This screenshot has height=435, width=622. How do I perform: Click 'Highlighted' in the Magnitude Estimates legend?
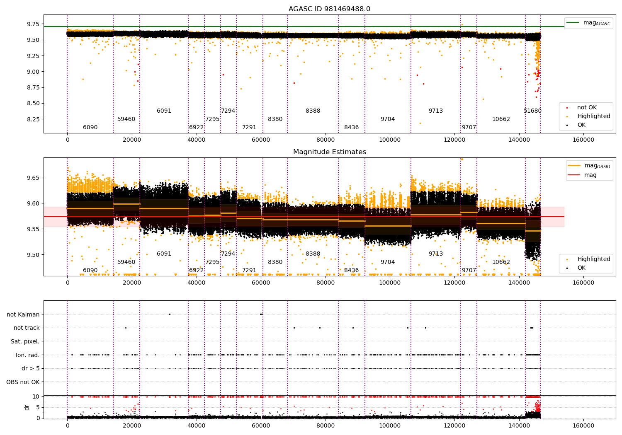594,259
